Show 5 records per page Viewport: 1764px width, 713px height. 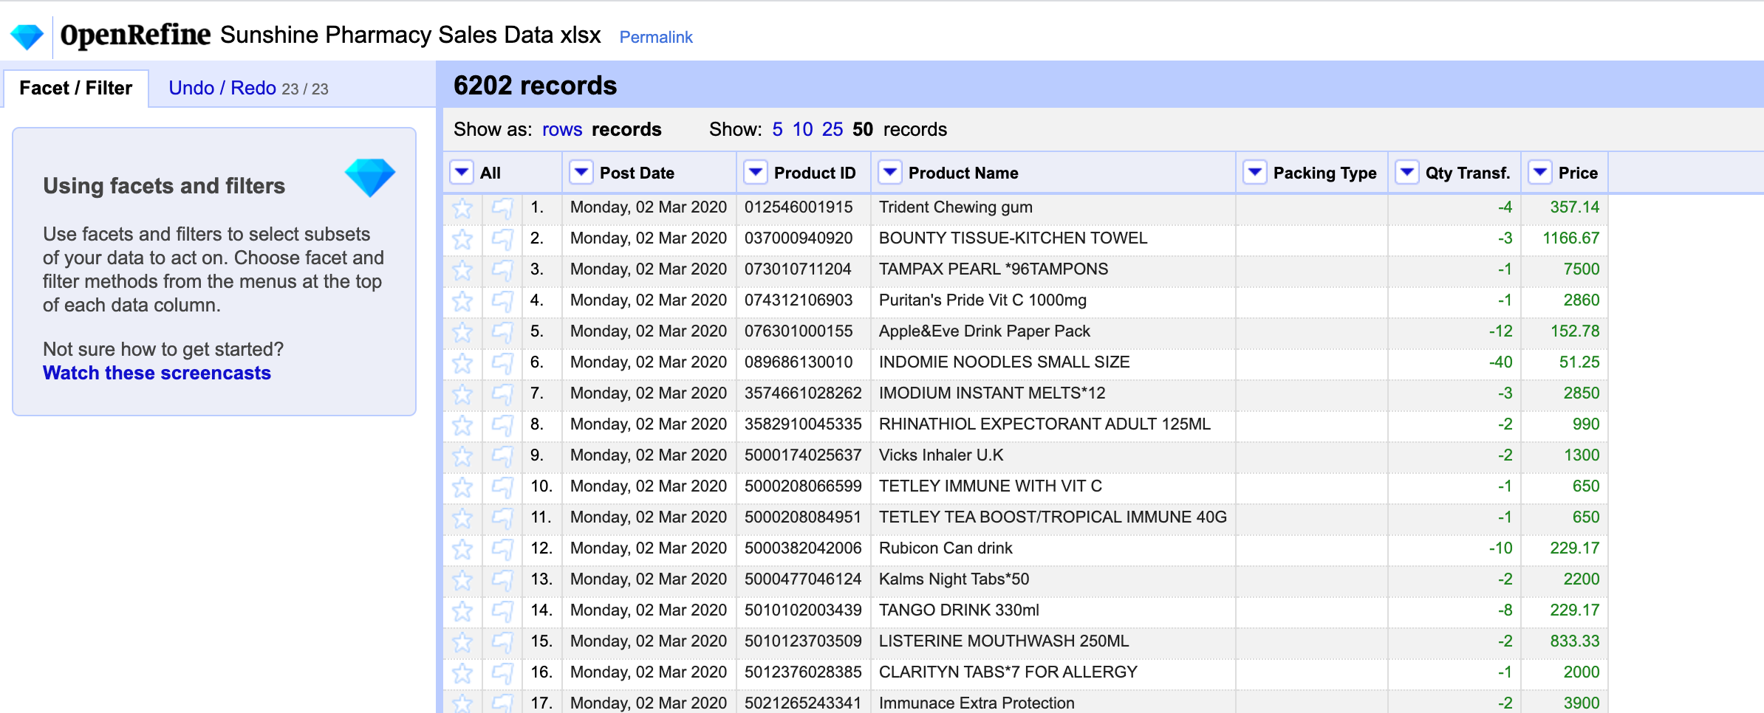click(777, 130)
